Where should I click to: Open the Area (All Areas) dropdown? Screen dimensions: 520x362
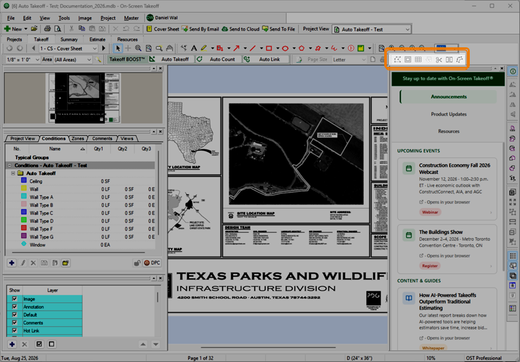pyautogui.click(x=73, y=59)
